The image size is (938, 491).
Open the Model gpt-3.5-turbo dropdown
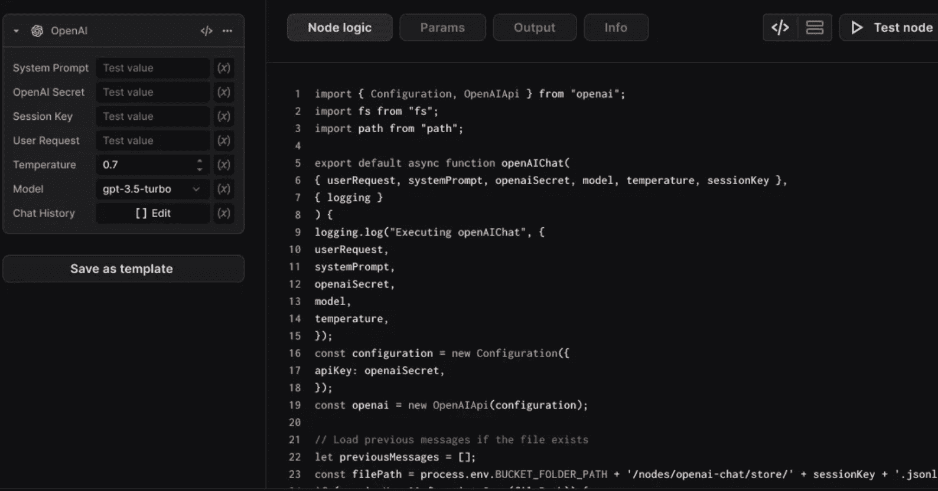[x=152, y=189]
